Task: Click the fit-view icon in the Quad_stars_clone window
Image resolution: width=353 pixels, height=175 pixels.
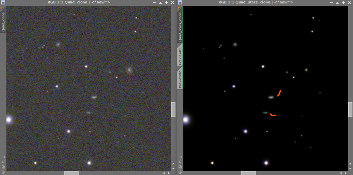Action: (180, 162)
